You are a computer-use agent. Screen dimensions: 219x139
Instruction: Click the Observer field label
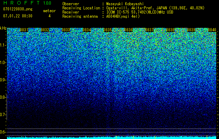[x=71, y=4]
